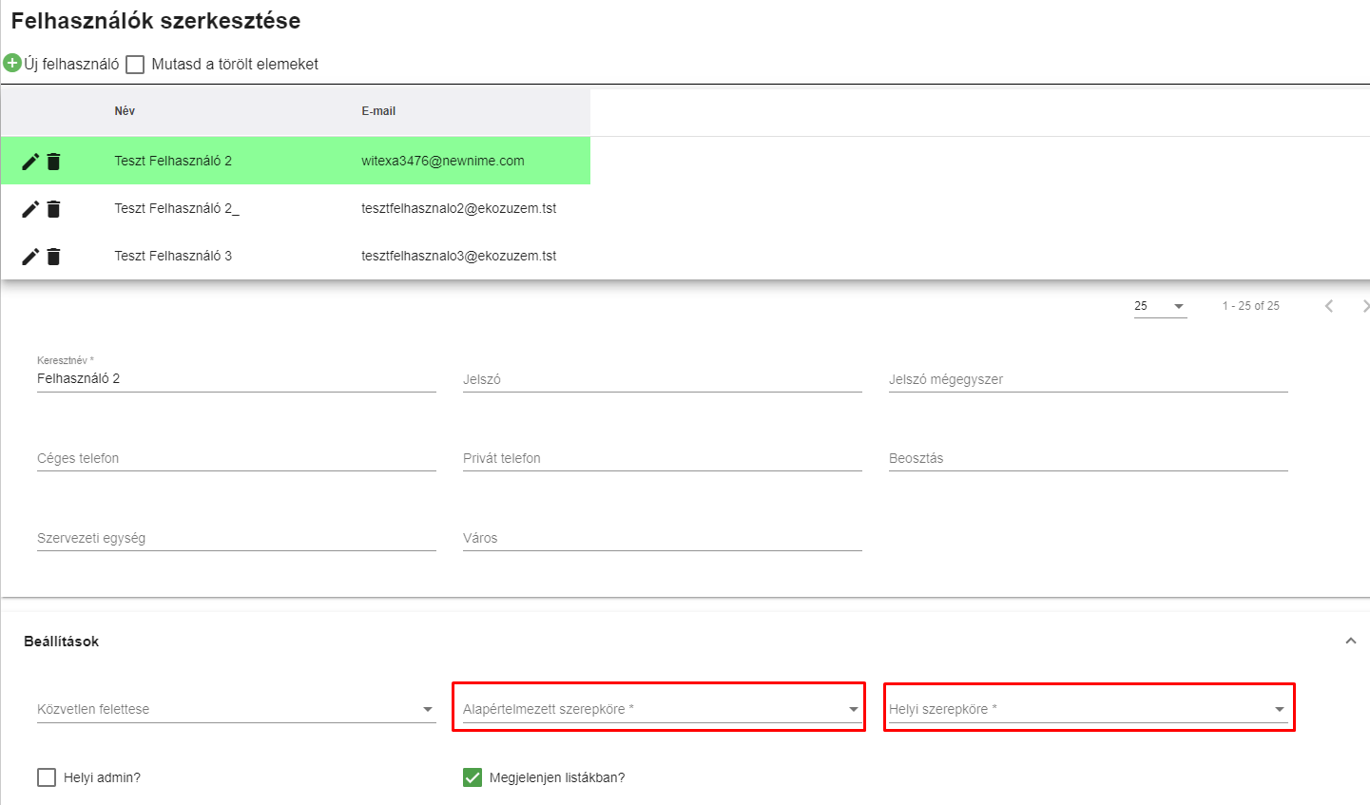Focus the Város input field
Screen dimensions: 1370x805
663,538
